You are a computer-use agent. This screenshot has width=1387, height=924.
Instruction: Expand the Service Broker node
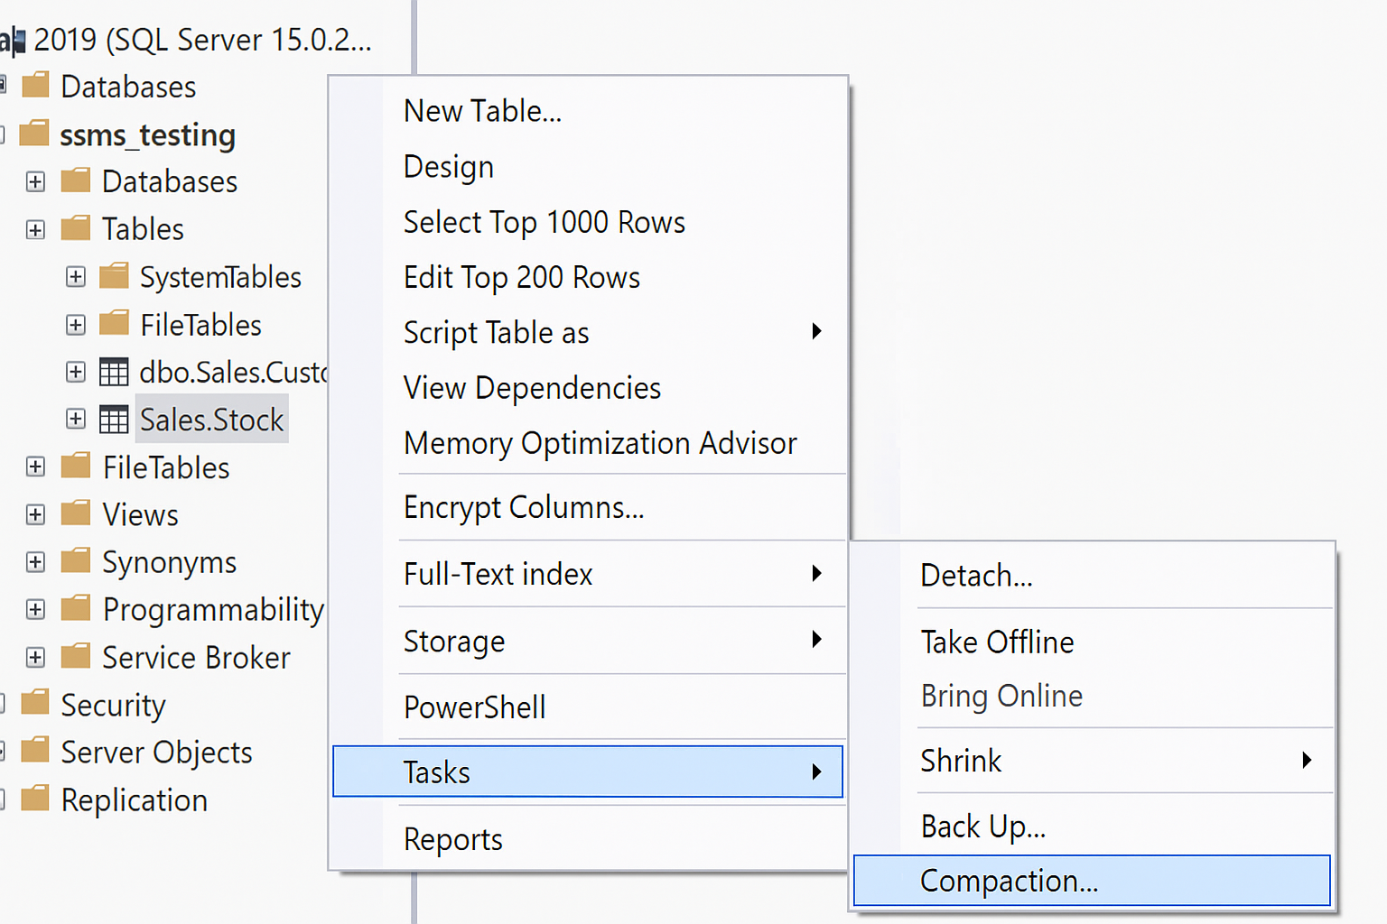pyautogui.click(x=35, y=657)
